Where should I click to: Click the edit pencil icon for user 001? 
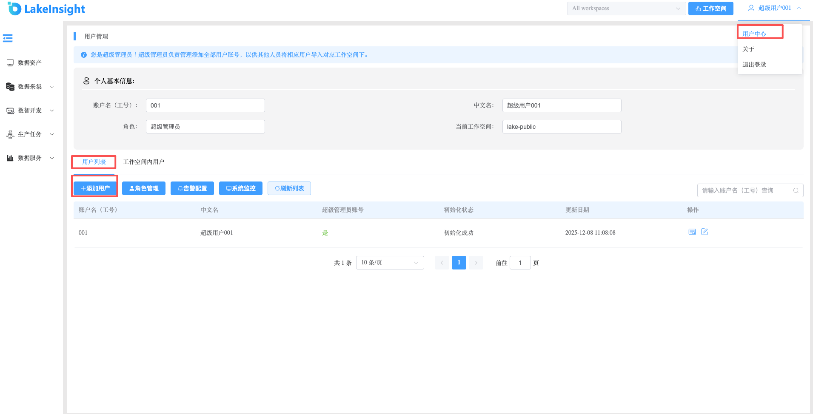[705, 232]
